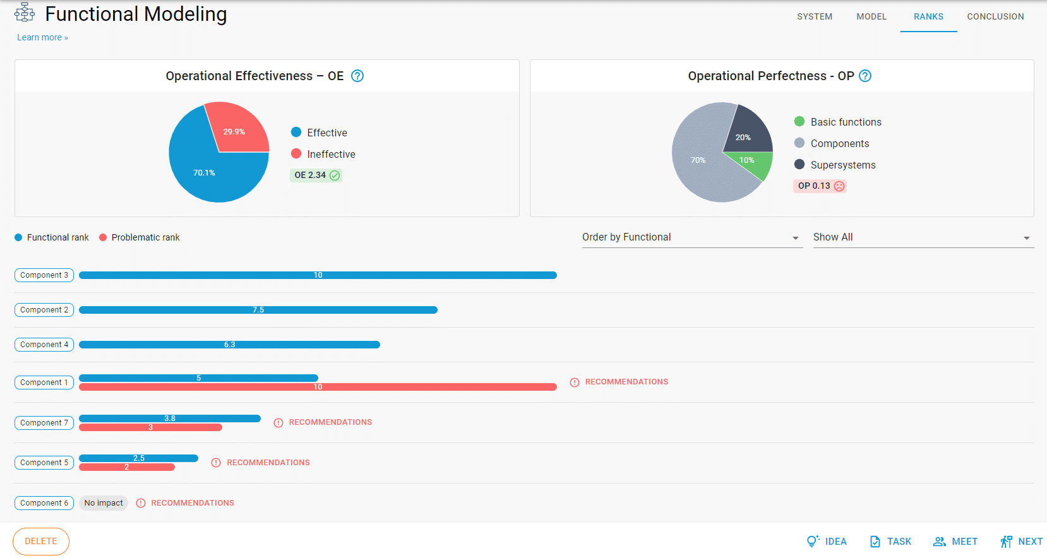This screenshot has width=1047, height=558.
Task: Toggle the Ineffective legend item
Action: click(323, 154)
